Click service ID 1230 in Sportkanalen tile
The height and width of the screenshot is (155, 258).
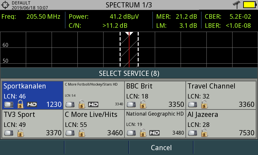click(54, 104)
